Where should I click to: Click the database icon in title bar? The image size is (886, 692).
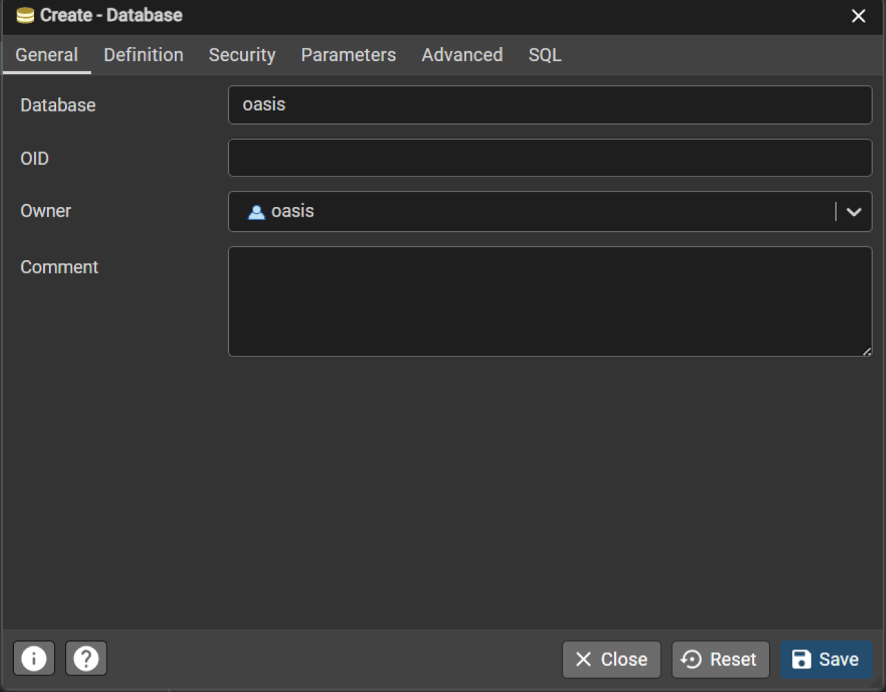point(25,15)
